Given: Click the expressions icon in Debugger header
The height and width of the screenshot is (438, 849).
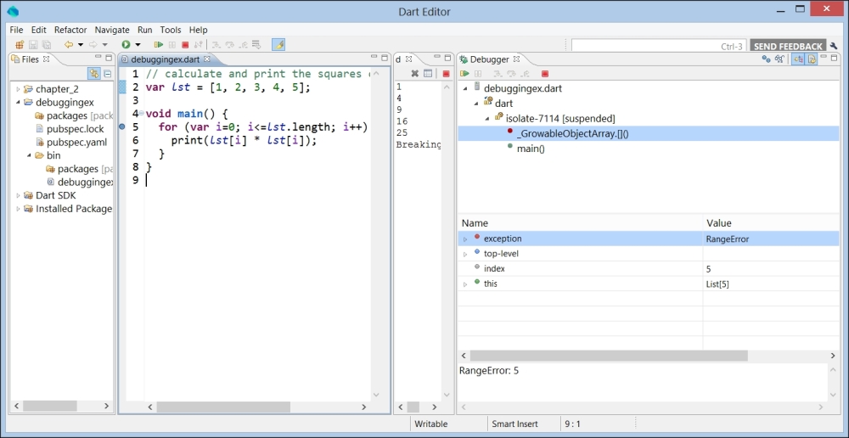Looking at the screenshot, I should 779,59.
